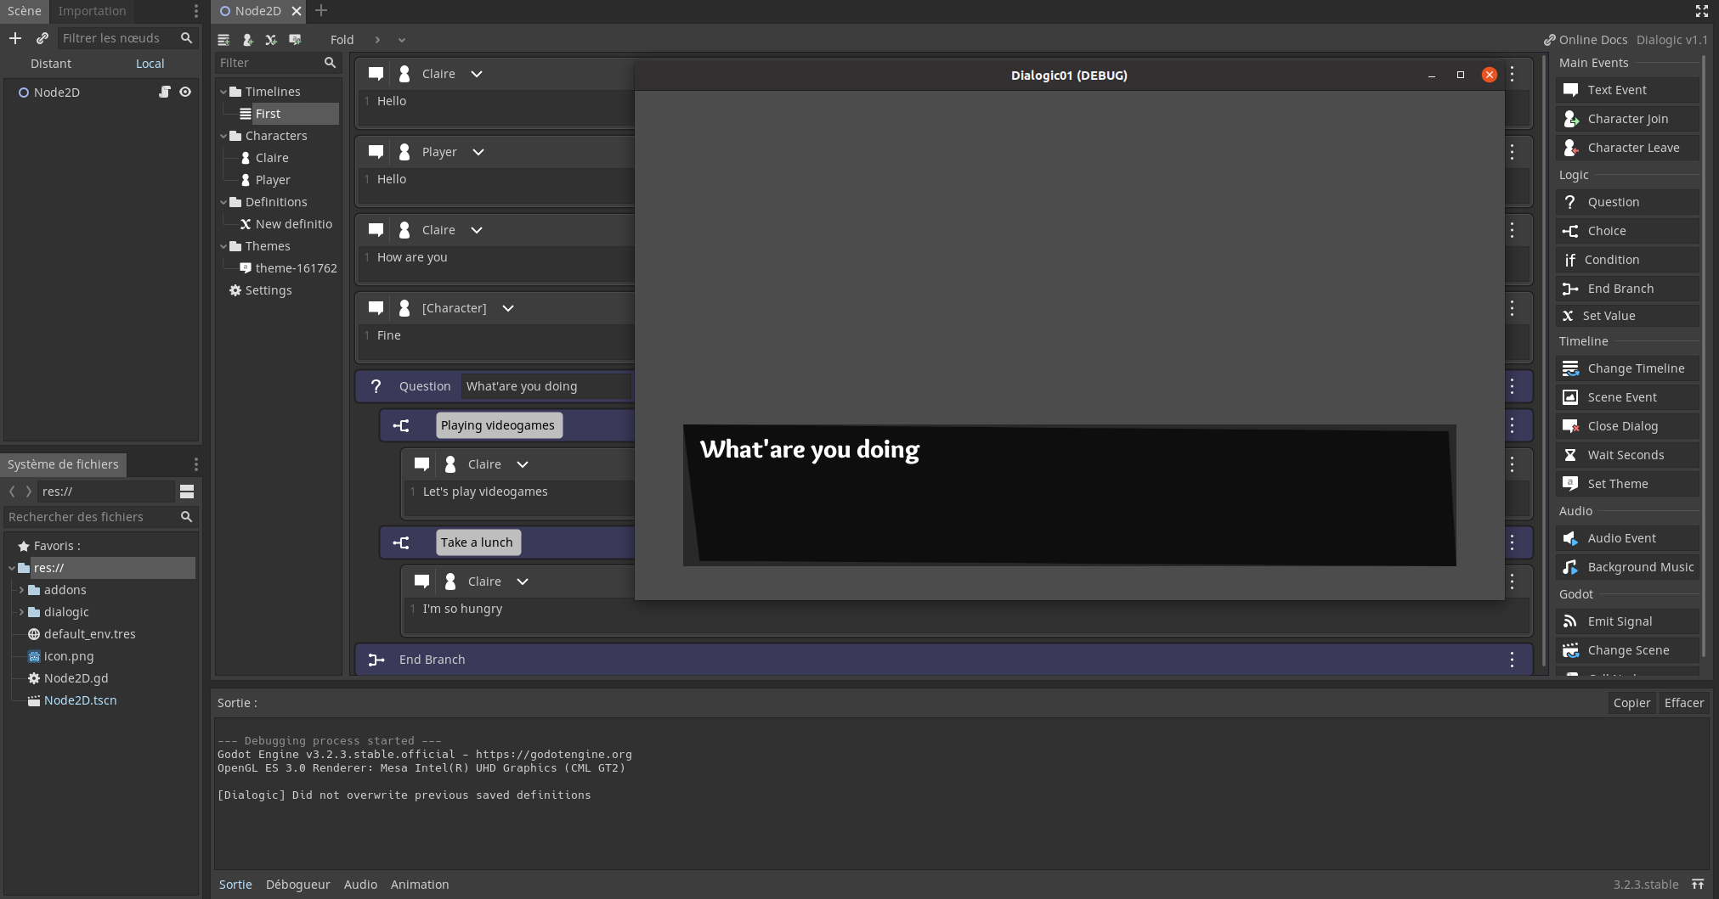Create a new definition with the X+ toolbar icon
1719x899 pixels.
point(271,39)
